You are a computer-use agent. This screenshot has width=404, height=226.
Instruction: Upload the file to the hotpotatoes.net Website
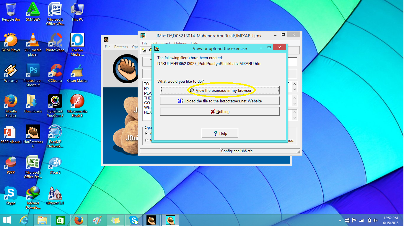(x=220, y=101)
